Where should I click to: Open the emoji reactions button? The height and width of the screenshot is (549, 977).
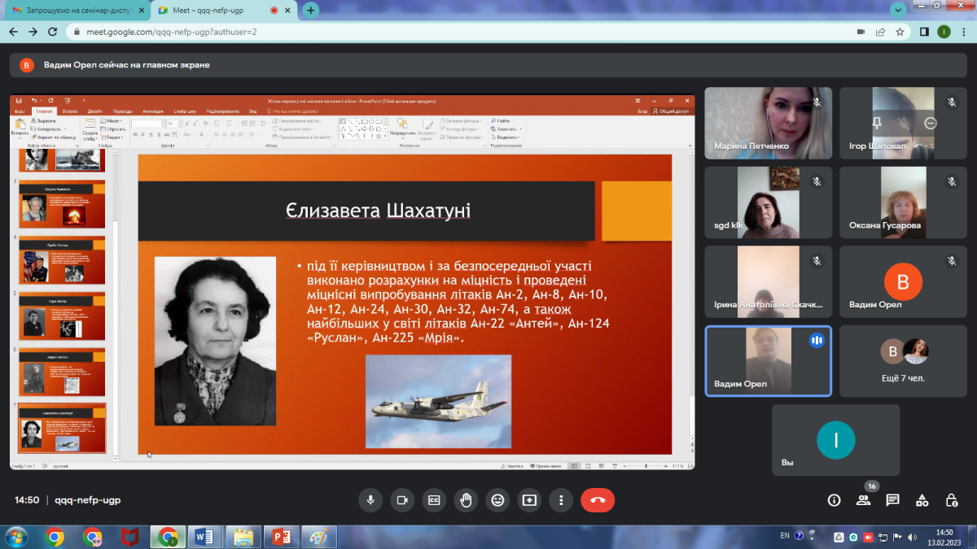click(497, 500)
